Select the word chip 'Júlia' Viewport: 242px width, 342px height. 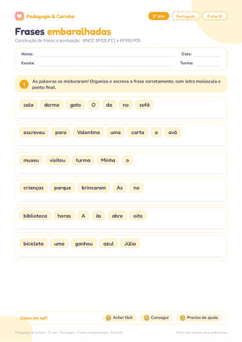[x=130, y=243]
